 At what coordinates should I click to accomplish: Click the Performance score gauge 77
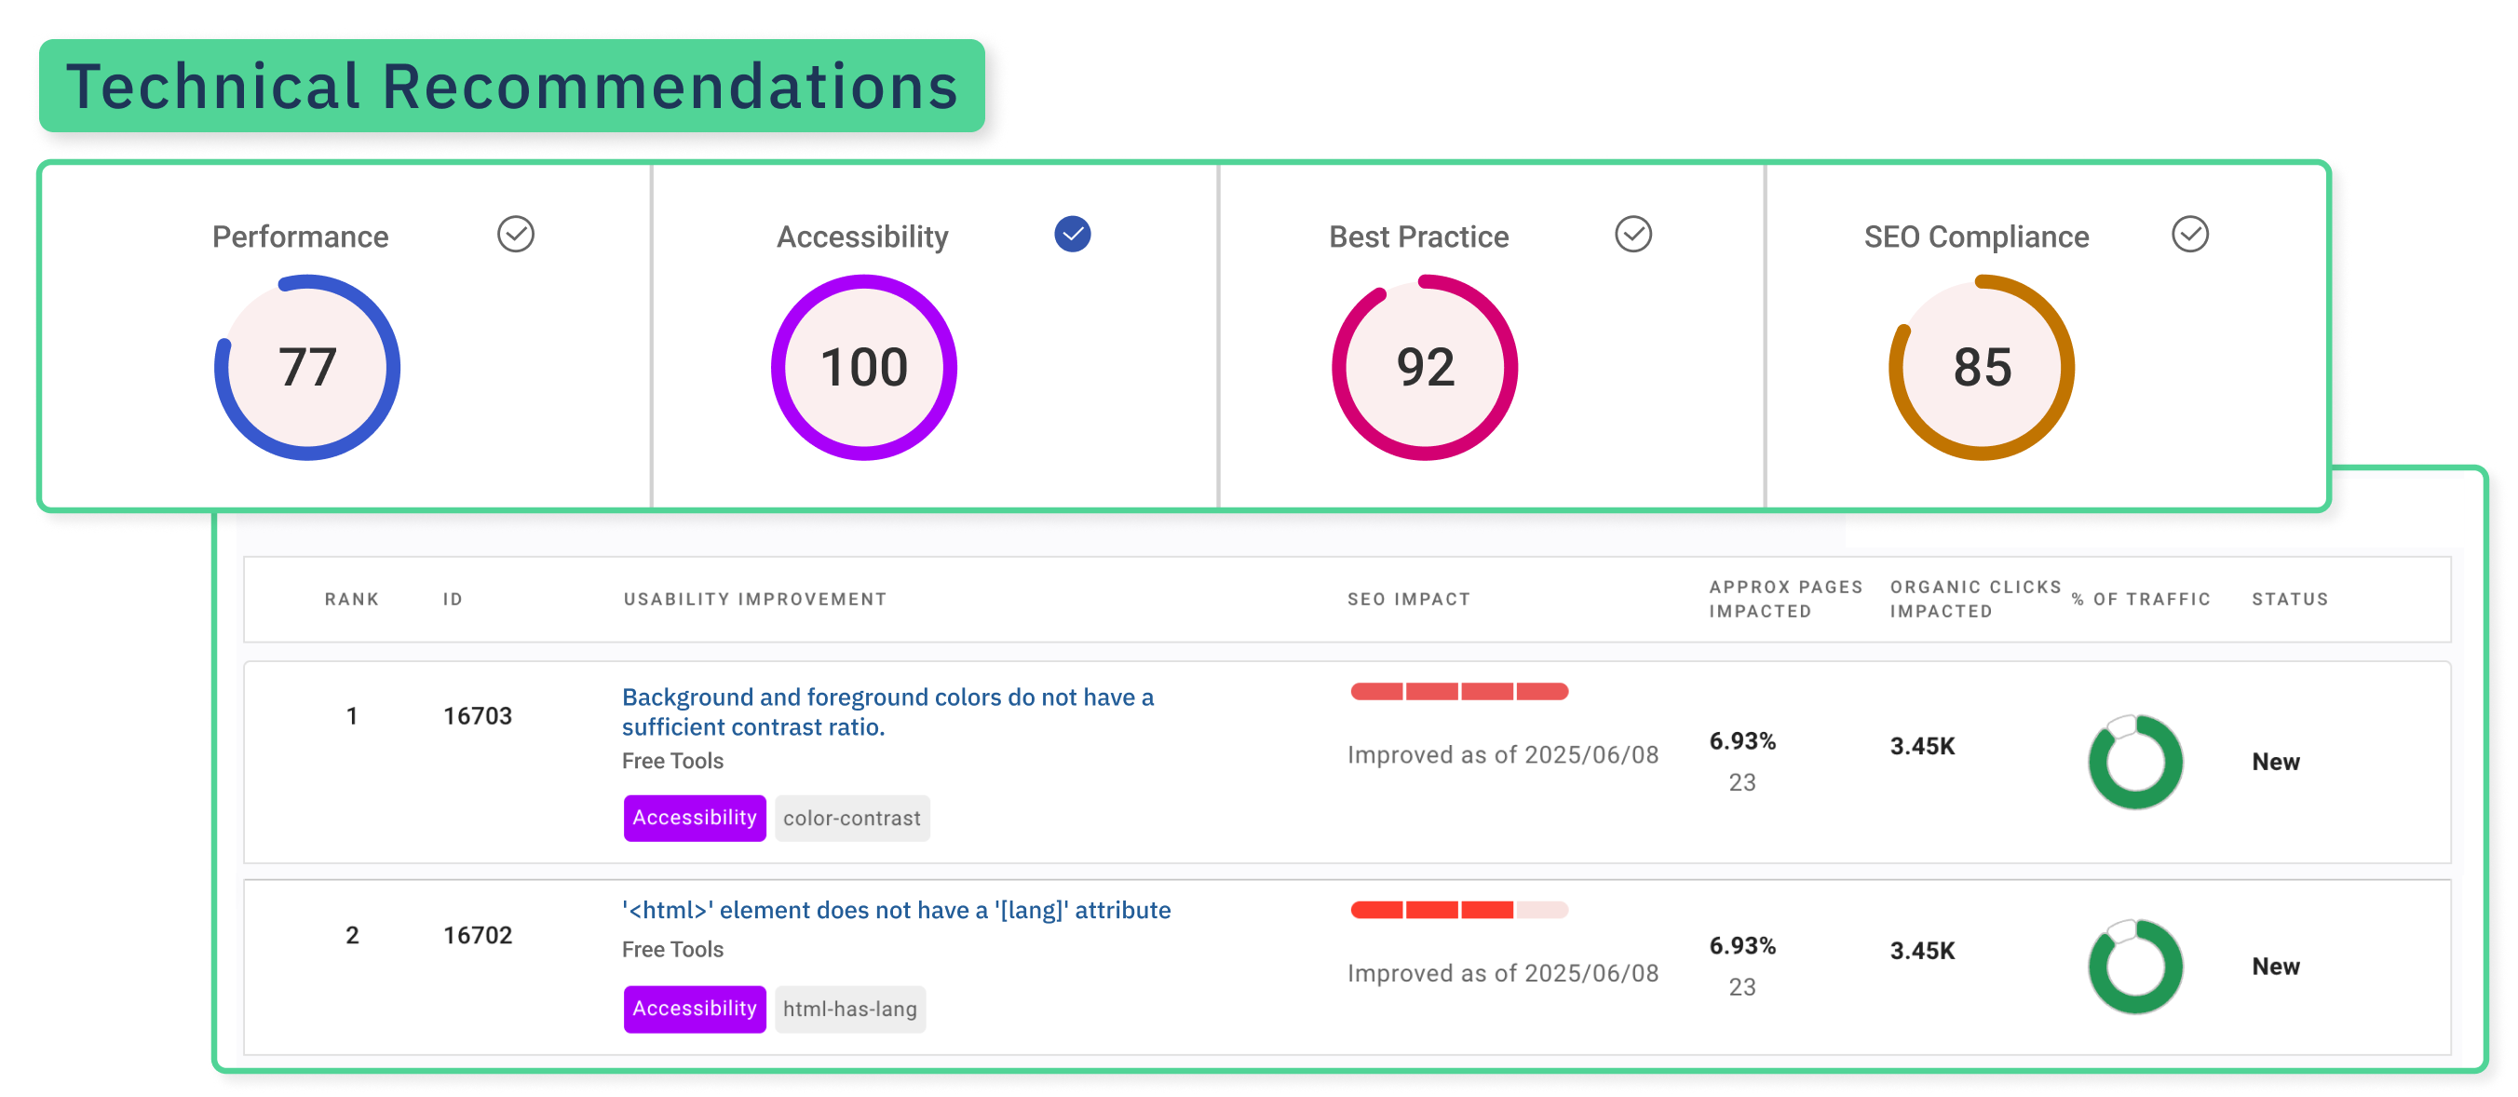(307, 368)
